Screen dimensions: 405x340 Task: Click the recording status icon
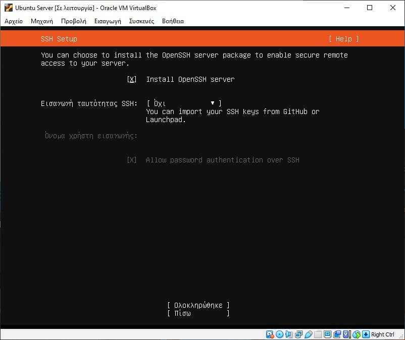pyautogui.click(x=337, y=334)
